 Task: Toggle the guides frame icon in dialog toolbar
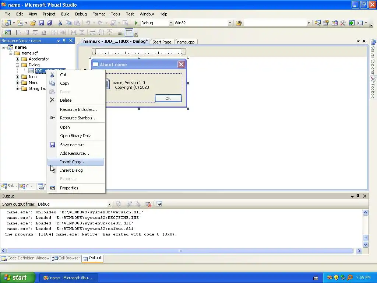129,32
